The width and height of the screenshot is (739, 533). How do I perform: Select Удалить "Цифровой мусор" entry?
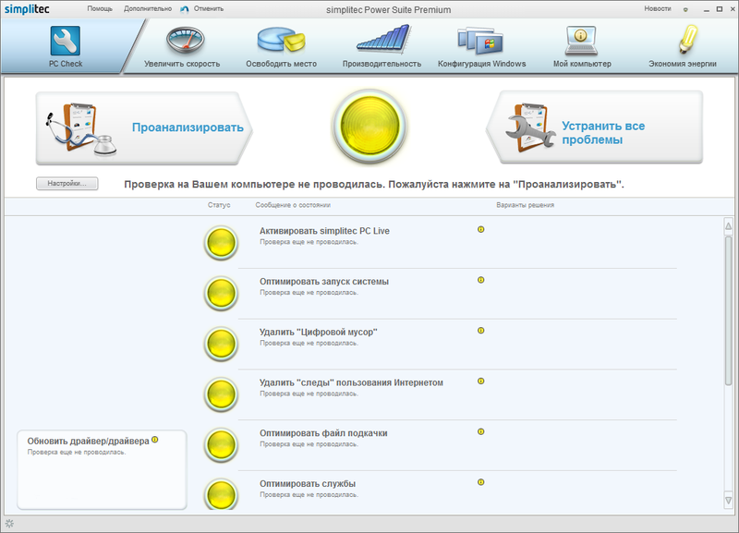tap(318, 332)
